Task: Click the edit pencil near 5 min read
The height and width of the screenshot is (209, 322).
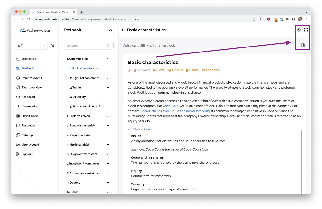Action: click(130, 70)
